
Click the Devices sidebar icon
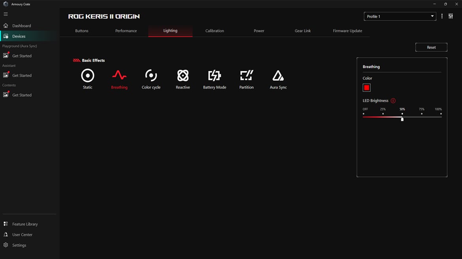coord(6,36)
